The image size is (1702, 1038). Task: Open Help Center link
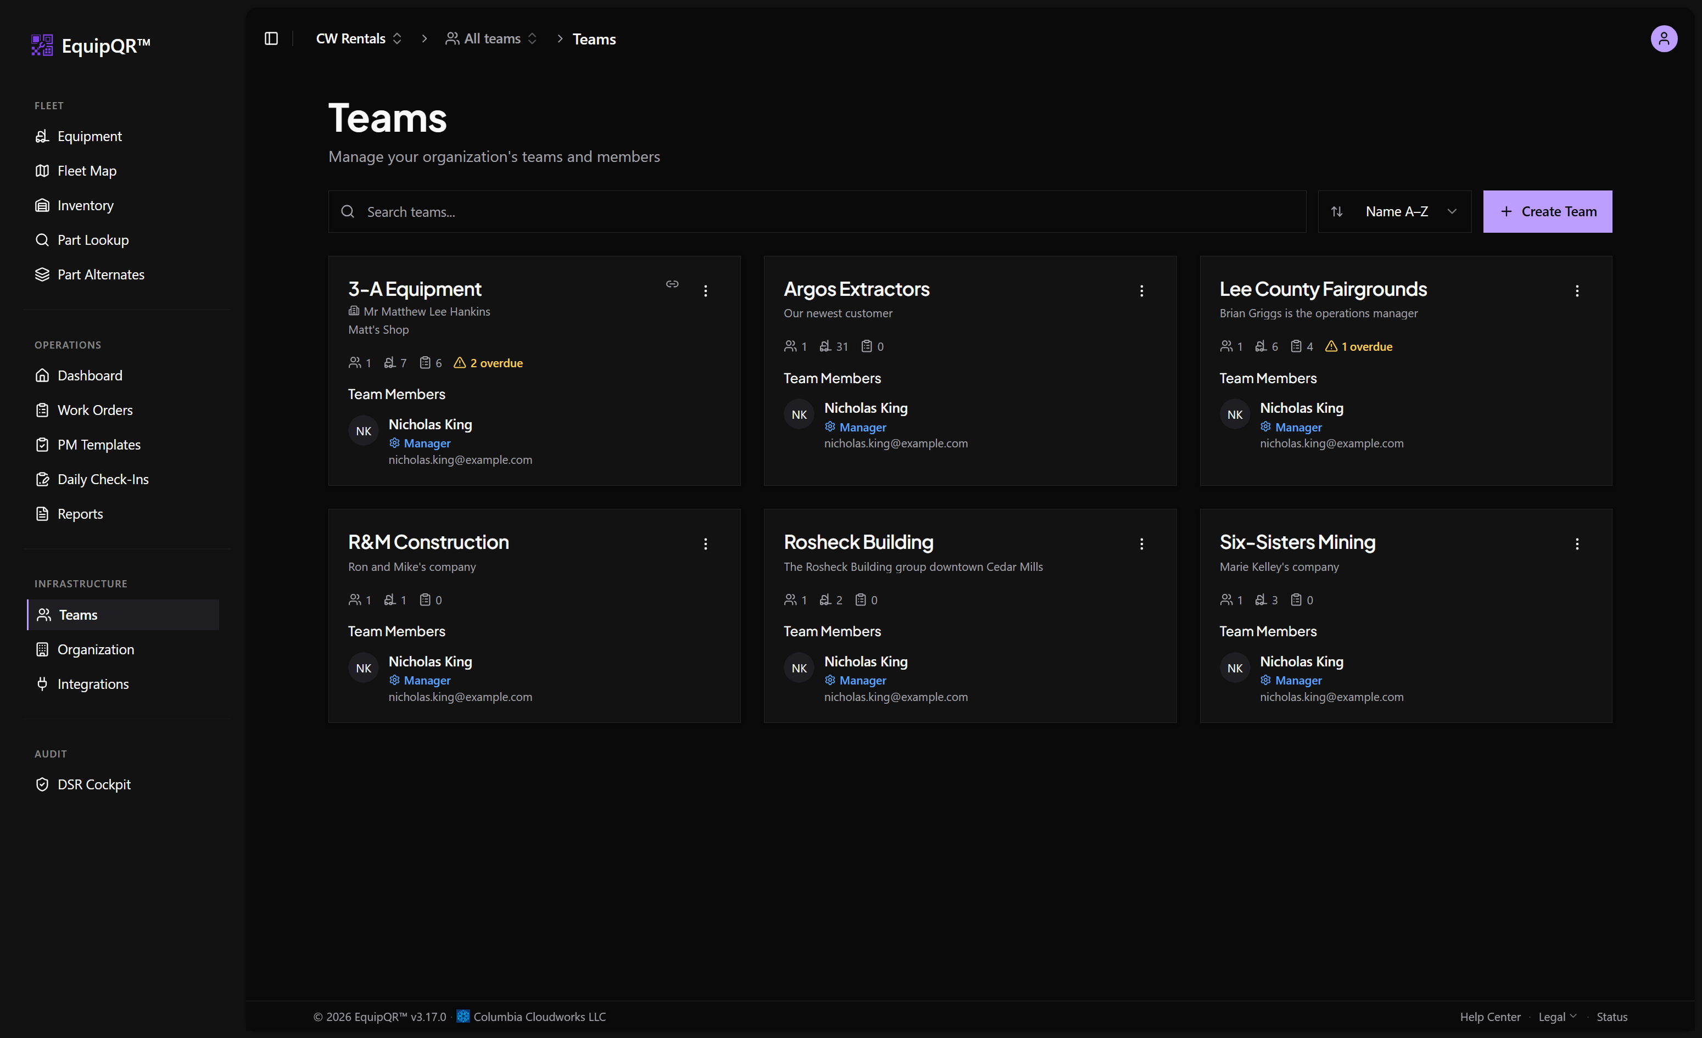[x=1490, y=1016]
